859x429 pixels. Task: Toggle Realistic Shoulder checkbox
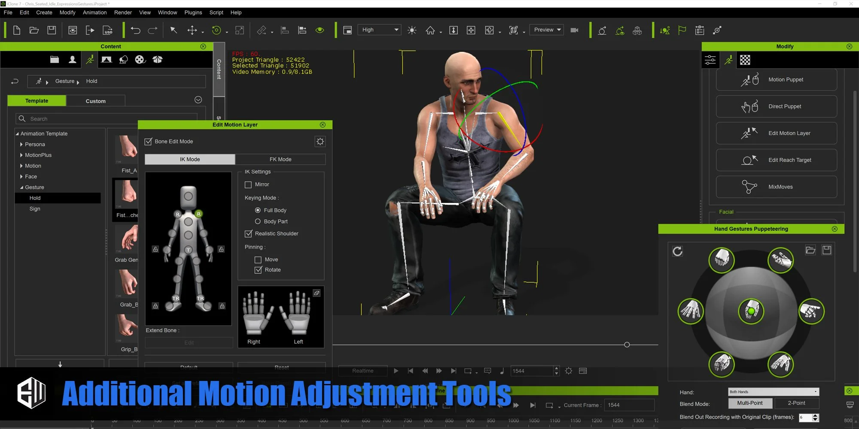coord(248,233)
